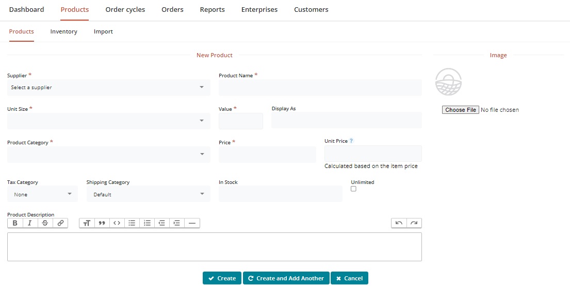The height and width of the screenshot is (286, 570).
Task: Toggle bold formatting in description editor
Action: coord(15,223)
